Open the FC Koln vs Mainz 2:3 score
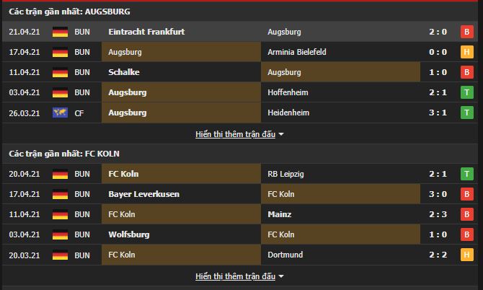This screenshot has width=483, height=290. 438,214
